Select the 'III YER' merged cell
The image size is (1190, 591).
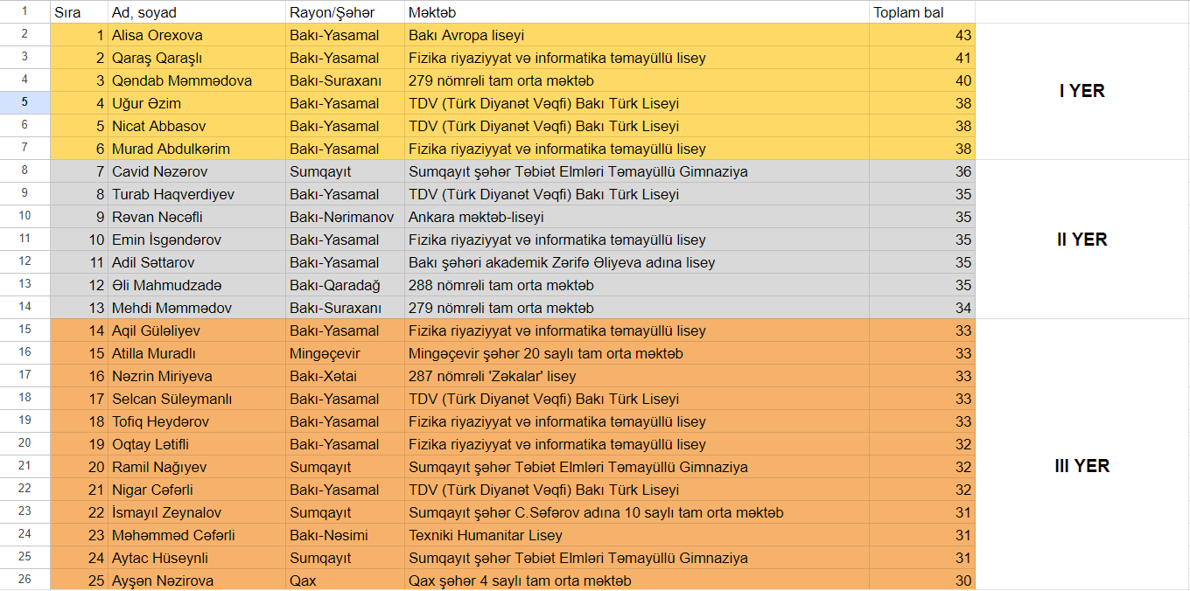click(x=1081, y=466)
